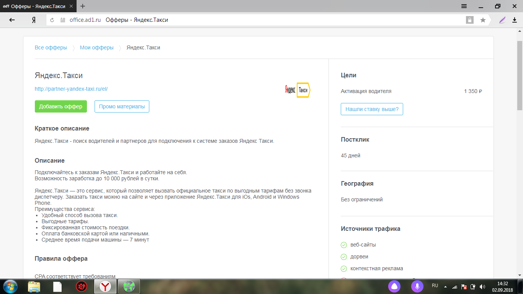The height and width of the screenshot is (294, 523).
Task: Switch the RU language indicator
Action: (435, 286)
